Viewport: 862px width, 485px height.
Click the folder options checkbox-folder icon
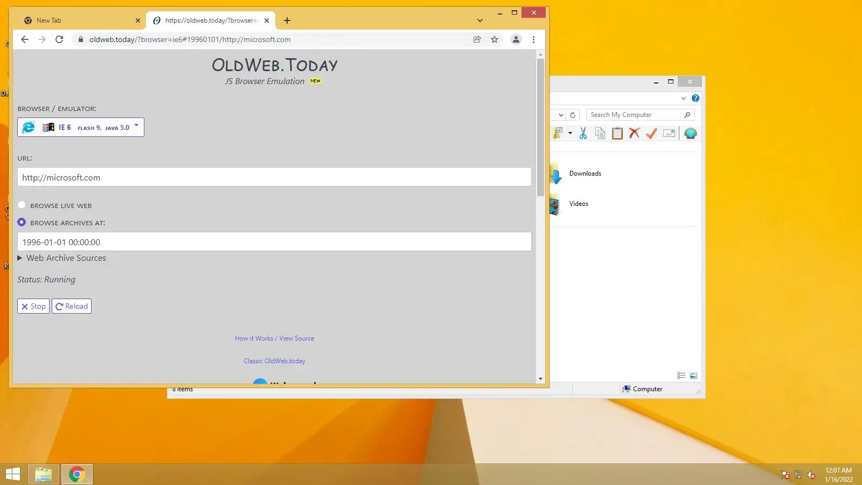[557, 133]
